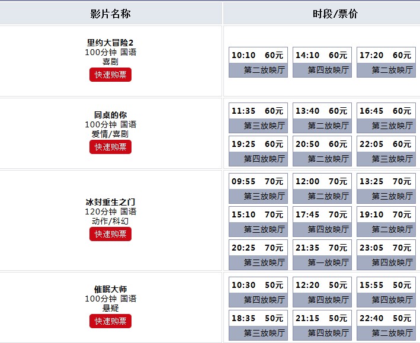Pick the 11:35 同桌的你 showtime
This screenshot has height=343, width=420.
click(x=258, y=118)
